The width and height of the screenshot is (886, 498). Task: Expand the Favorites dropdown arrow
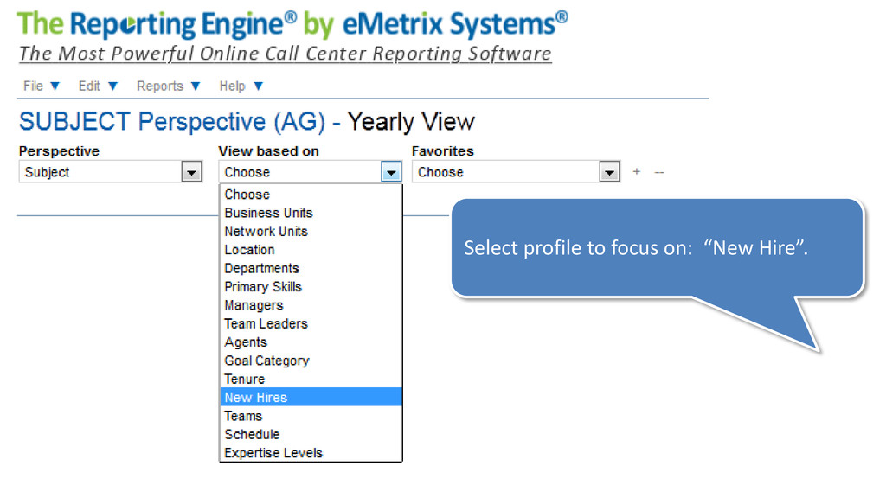609,172
